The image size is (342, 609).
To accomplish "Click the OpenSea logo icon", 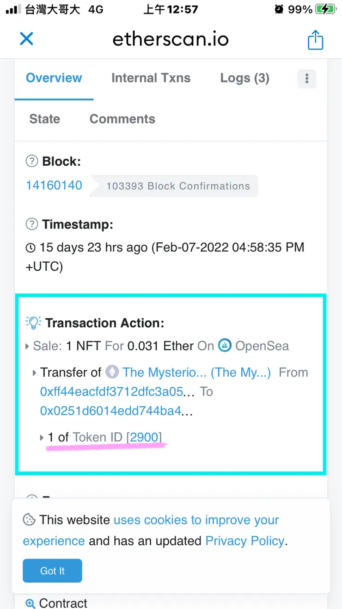I will click(225, 346).
